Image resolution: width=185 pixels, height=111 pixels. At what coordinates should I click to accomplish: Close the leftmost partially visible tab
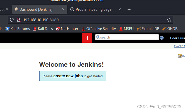pos(7,9)
